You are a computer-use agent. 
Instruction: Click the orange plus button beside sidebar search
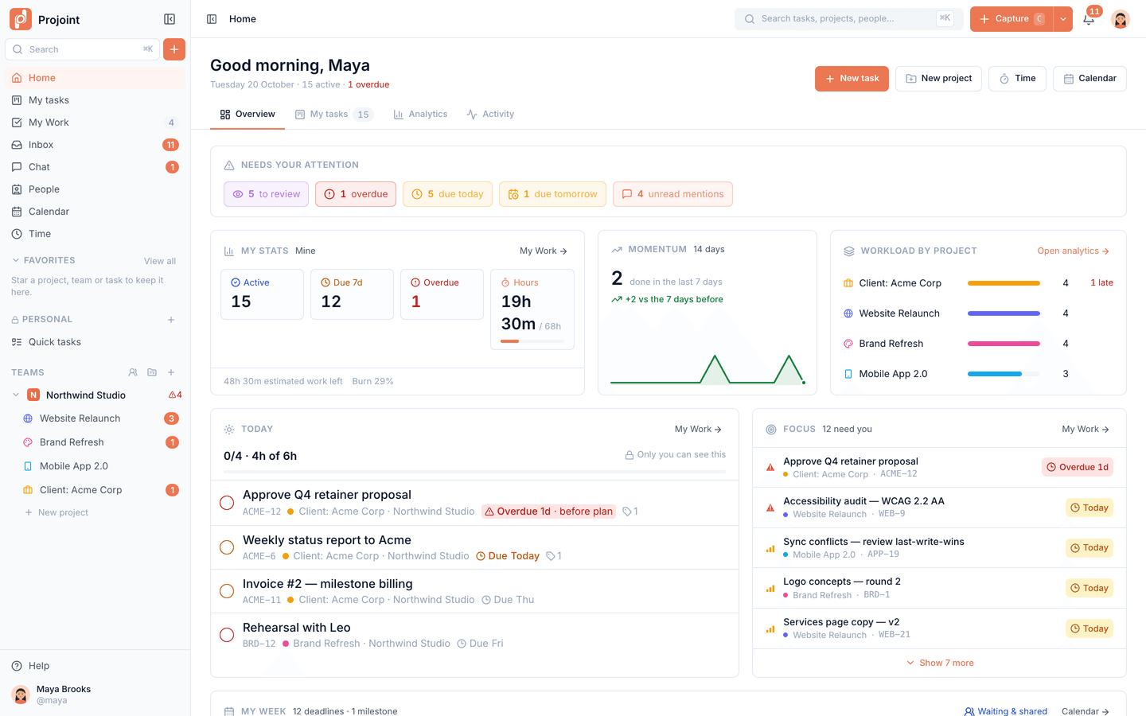pyautogui.click(x=174, y=49)
